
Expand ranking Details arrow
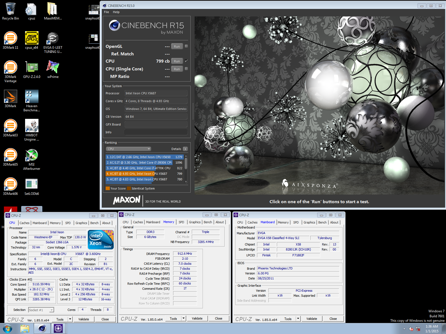point(185,149)
